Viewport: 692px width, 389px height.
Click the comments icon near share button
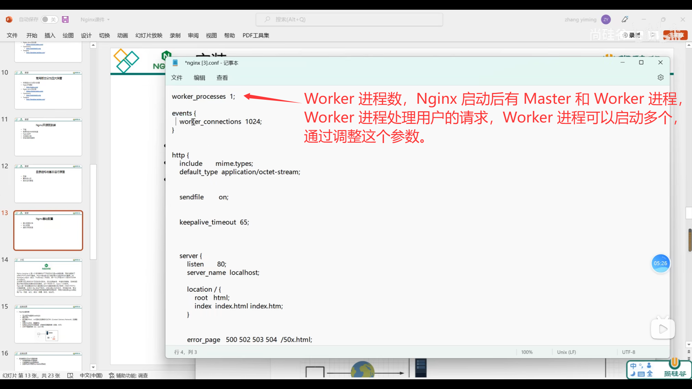(x=653, y=35)
